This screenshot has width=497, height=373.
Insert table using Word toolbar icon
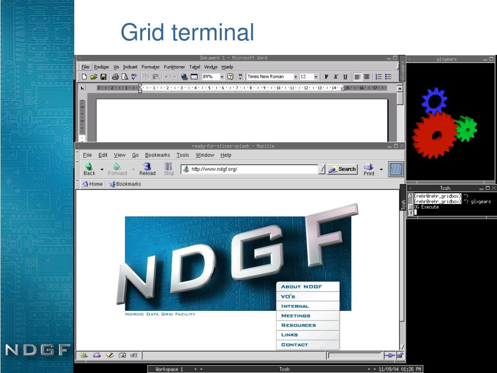tap(194, 77)
